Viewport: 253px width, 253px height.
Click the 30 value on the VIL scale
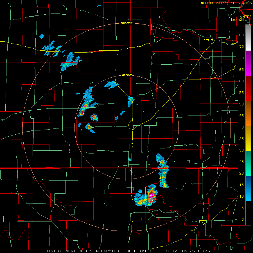point(241,150)
